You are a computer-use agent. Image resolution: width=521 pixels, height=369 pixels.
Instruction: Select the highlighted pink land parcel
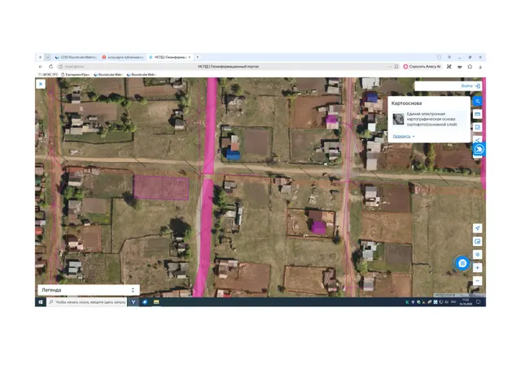[x=161, y=188]
